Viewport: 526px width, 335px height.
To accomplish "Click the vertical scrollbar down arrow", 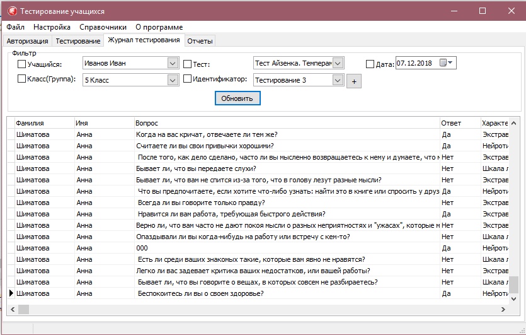I will (514, 298).
